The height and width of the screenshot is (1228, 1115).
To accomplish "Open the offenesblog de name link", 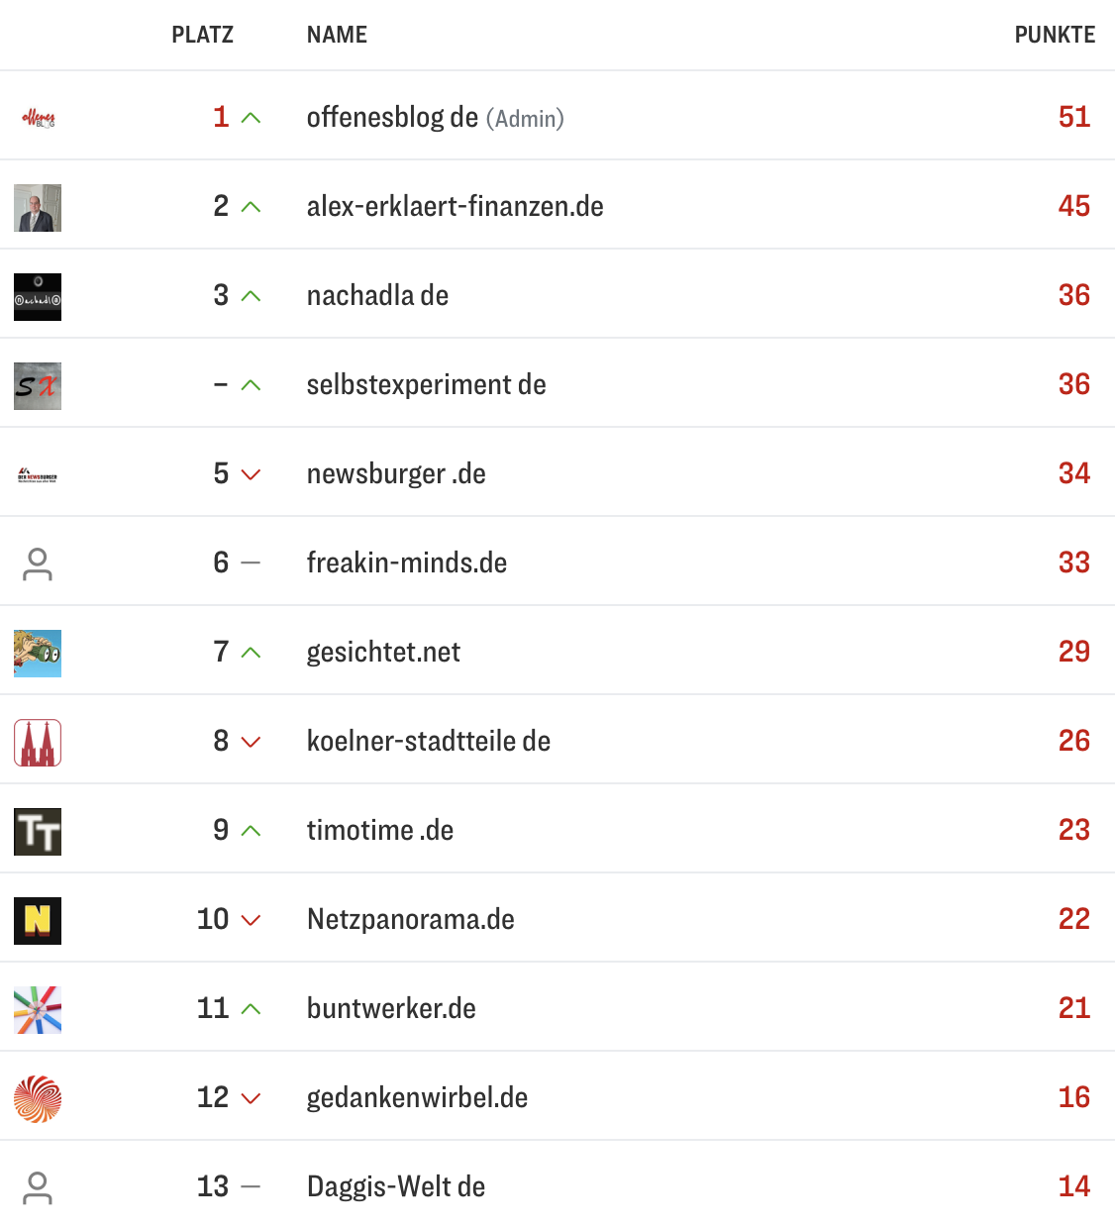I will click(x=392, y=118).
